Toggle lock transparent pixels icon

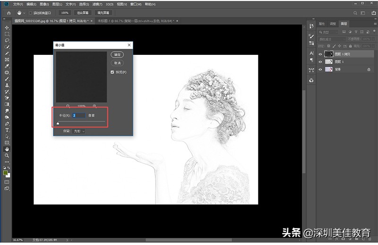tap(328, 46)
